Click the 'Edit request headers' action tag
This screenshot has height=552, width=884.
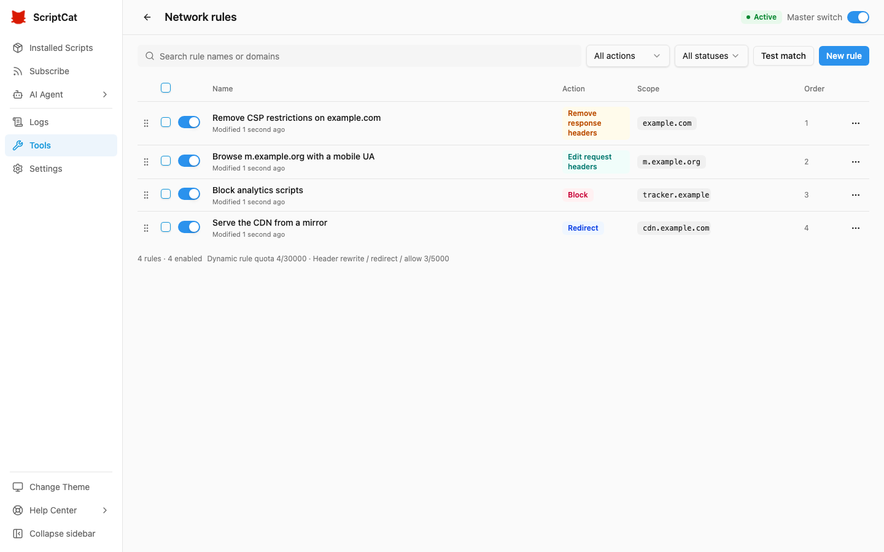(x=595, y=162)
